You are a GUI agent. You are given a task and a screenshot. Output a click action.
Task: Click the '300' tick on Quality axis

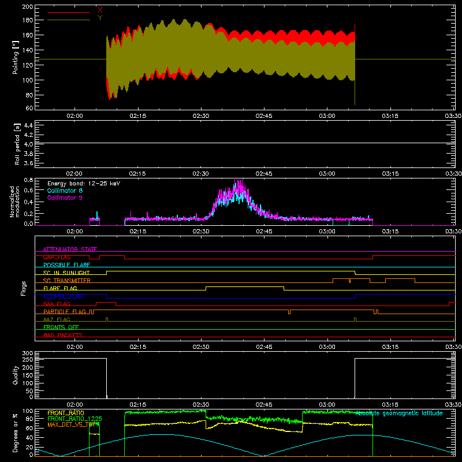(28, 353)
